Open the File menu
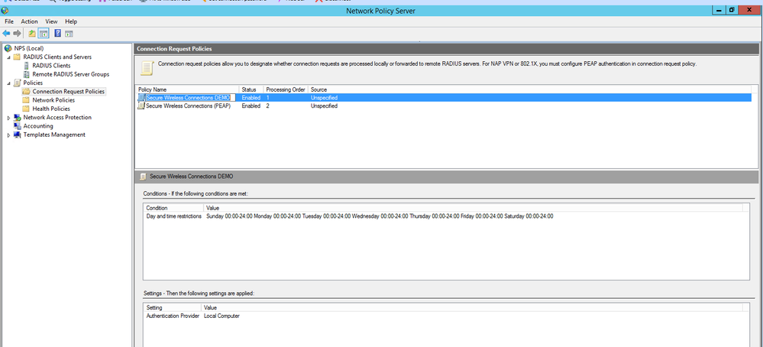This screenshot has width=763, height=347. tap(9, 21)
